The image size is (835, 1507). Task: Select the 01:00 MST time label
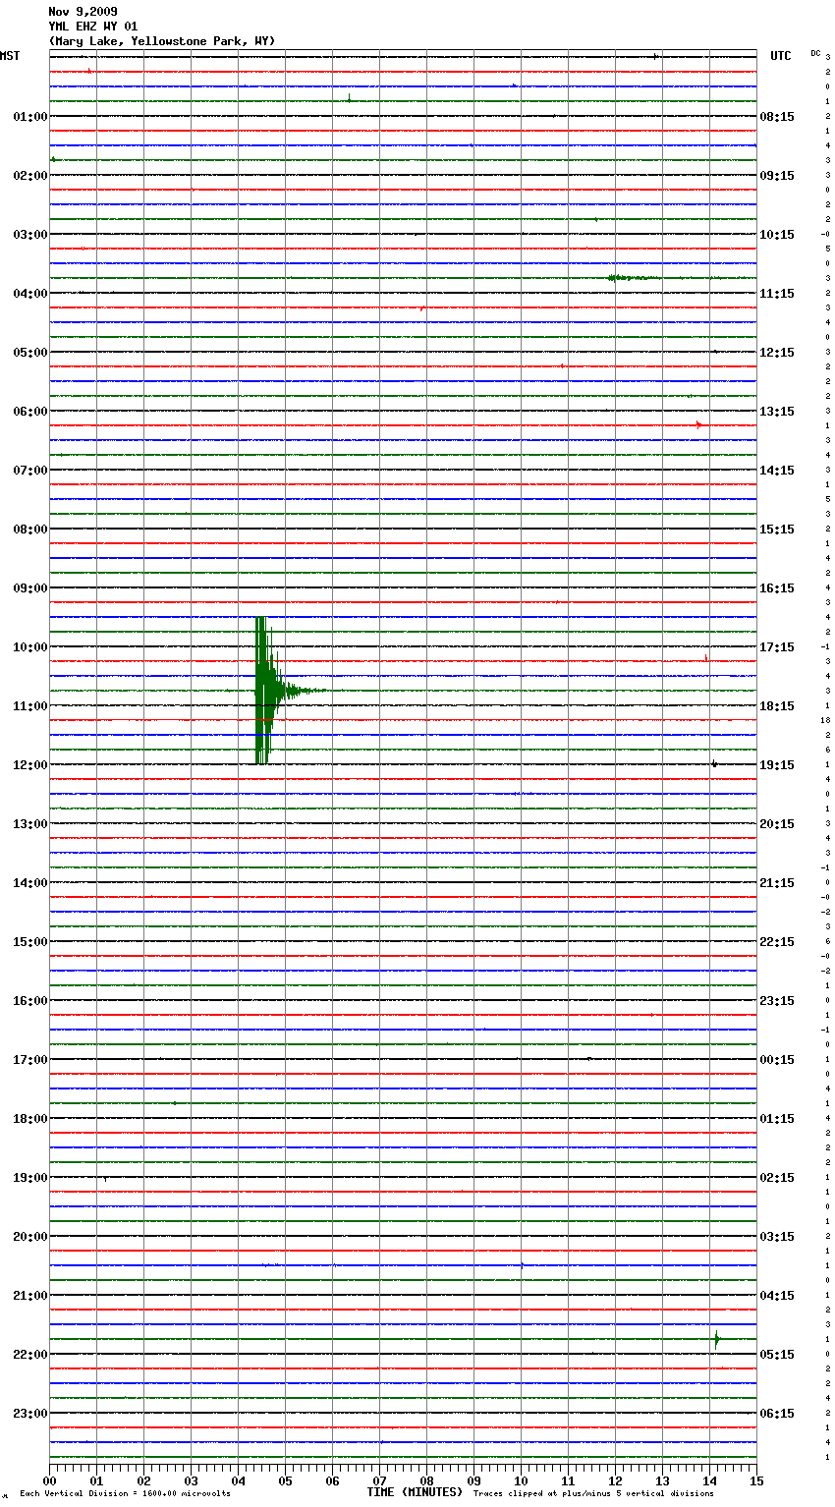29,117
